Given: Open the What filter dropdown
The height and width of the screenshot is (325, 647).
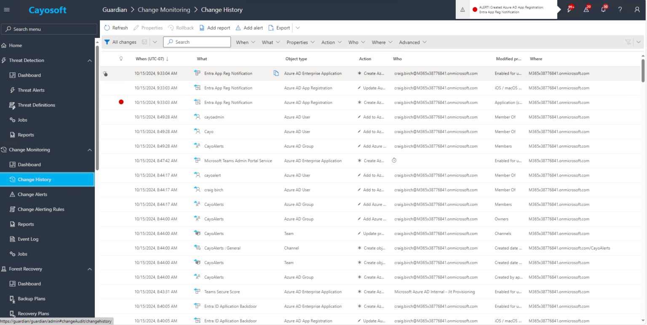Looking at the screenshot, I should [x=271, y=42].
